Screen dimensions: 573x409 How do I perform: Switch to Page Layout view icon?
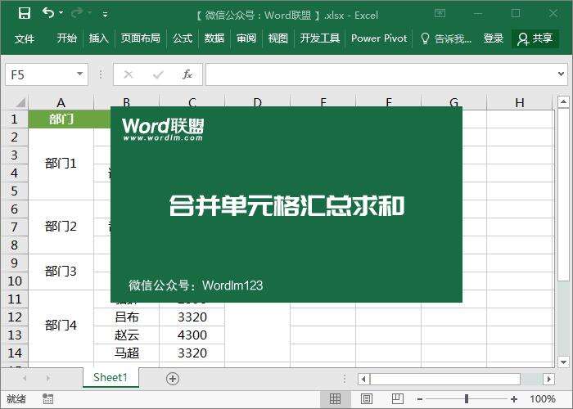367,399
